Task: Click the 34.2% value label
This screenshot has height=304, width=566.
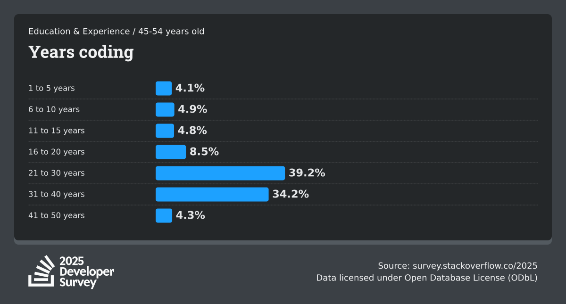Action: coord(291,194)
